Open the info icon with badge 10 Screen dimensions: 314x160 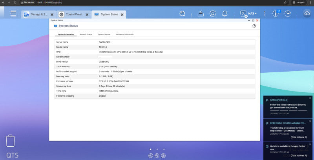click(x=276, y=14)
